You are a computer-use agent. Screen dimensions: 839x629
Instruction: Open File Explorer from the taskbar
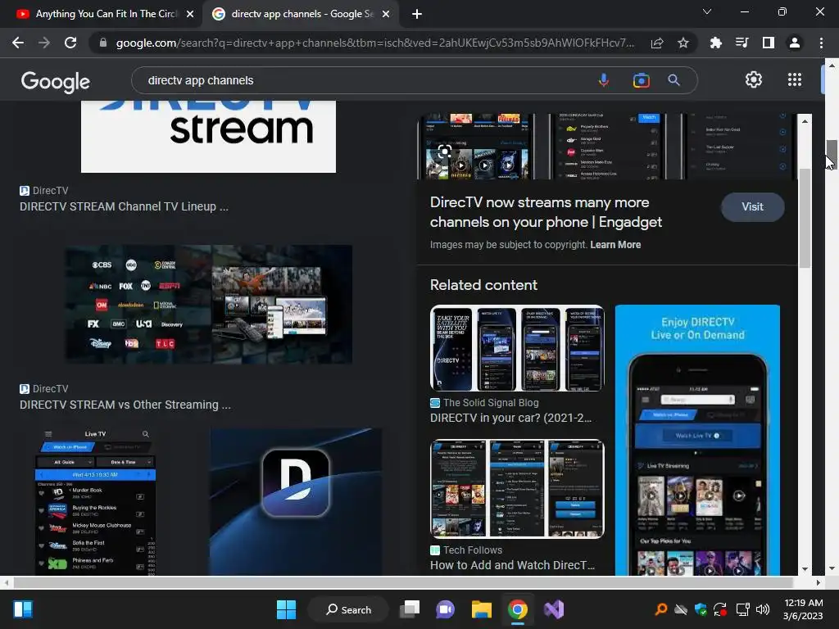482,609
